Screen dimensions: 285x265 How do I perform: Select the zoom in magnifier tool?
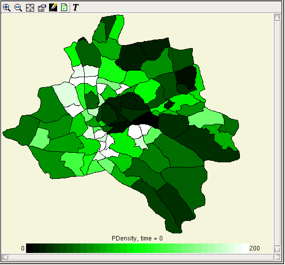(7, 8)
